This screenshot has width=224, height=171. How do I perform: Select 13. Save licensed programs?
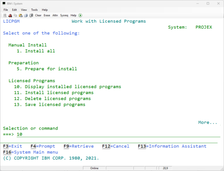[50, 105]
